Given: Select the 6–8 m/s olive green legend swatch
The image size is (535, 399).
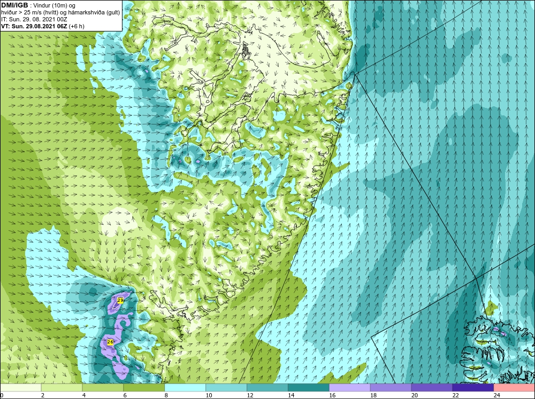Looking at the screenshot, I should point(144,387).
